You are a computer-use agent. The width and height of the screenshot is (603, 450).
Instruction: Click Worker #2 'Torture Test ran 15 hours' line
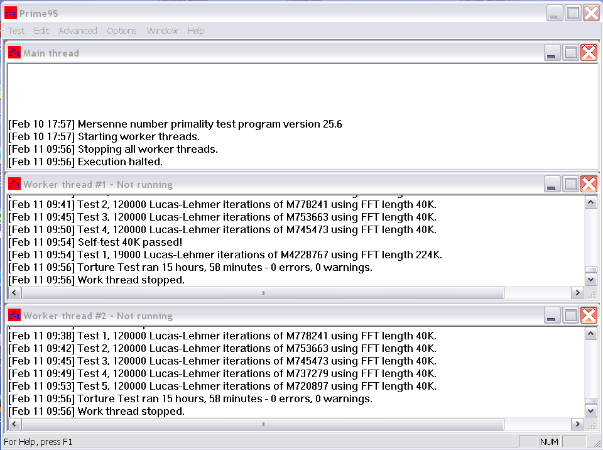point(190,398)
